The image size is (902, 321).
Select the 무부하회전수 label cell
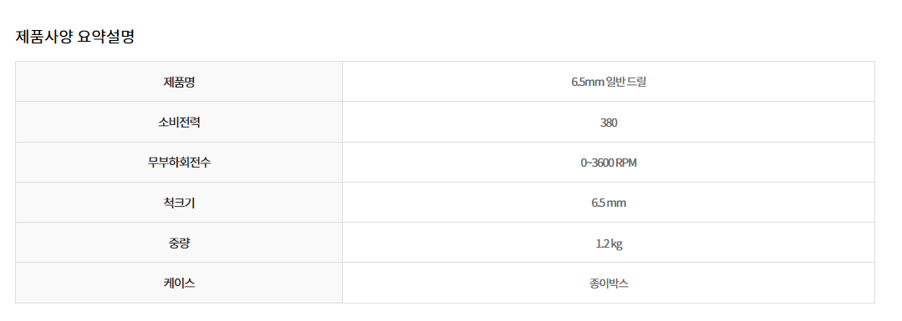tap(179, 162)
